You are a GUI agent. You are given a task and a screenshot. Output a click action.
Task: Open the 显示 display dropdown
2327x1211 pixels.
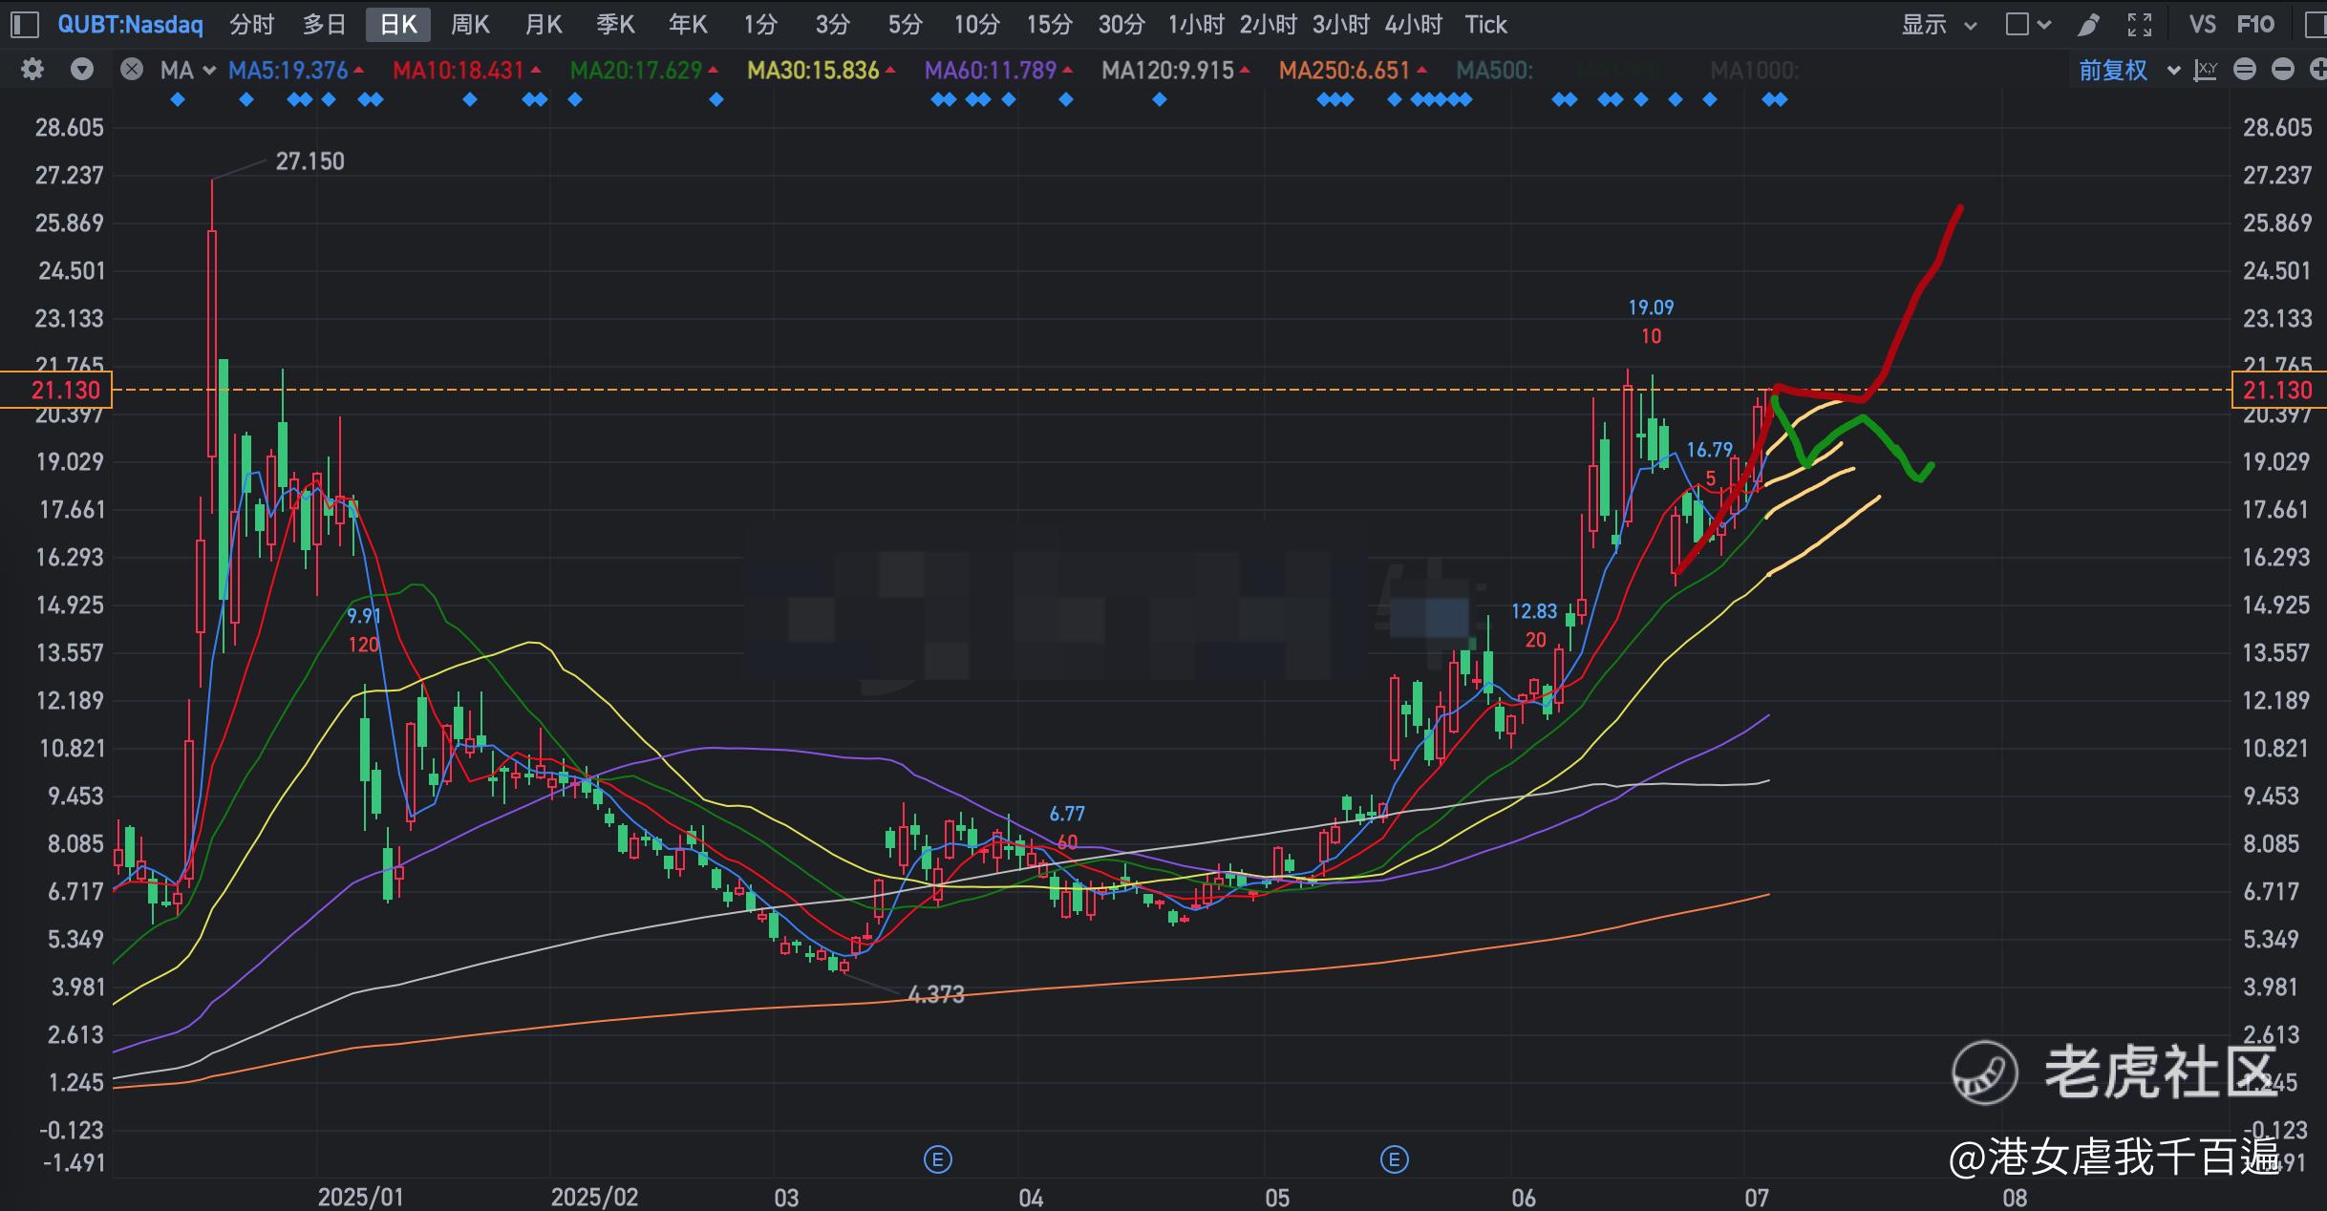1938,25
